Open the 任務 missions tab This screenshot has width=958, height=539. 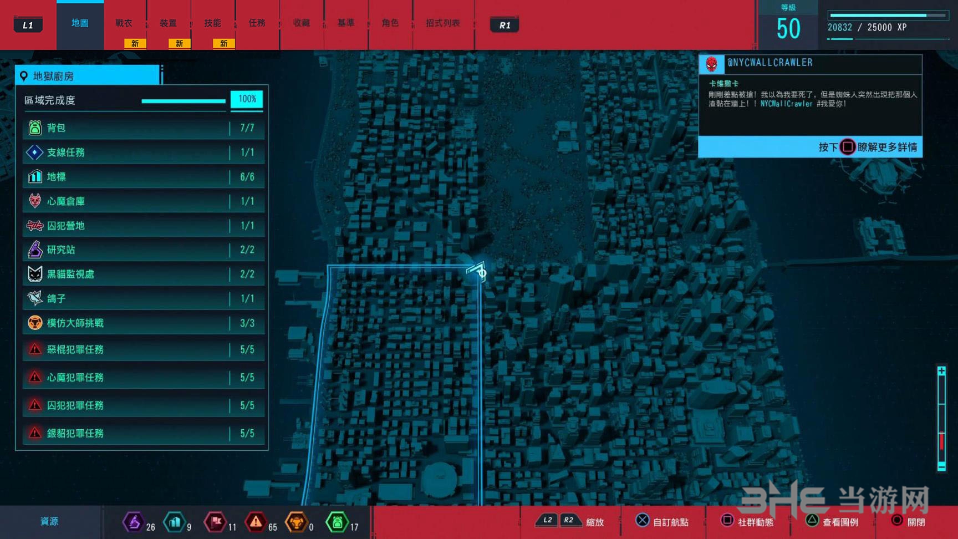257,23
